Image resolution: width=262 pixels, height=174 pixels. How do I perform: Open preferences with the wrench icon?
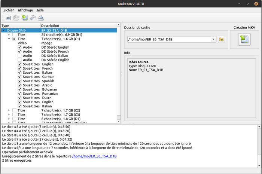(33, 18)
